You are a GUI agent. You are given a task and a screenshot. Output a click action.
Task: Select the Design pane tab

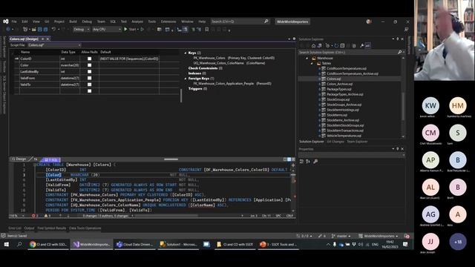coord(19,159)
